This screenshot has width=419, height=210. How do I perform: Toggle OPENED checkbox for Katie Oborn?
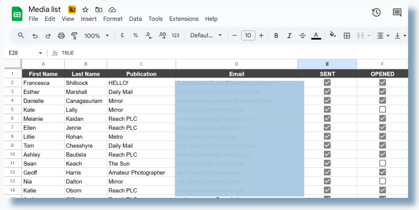pos(382,190)
